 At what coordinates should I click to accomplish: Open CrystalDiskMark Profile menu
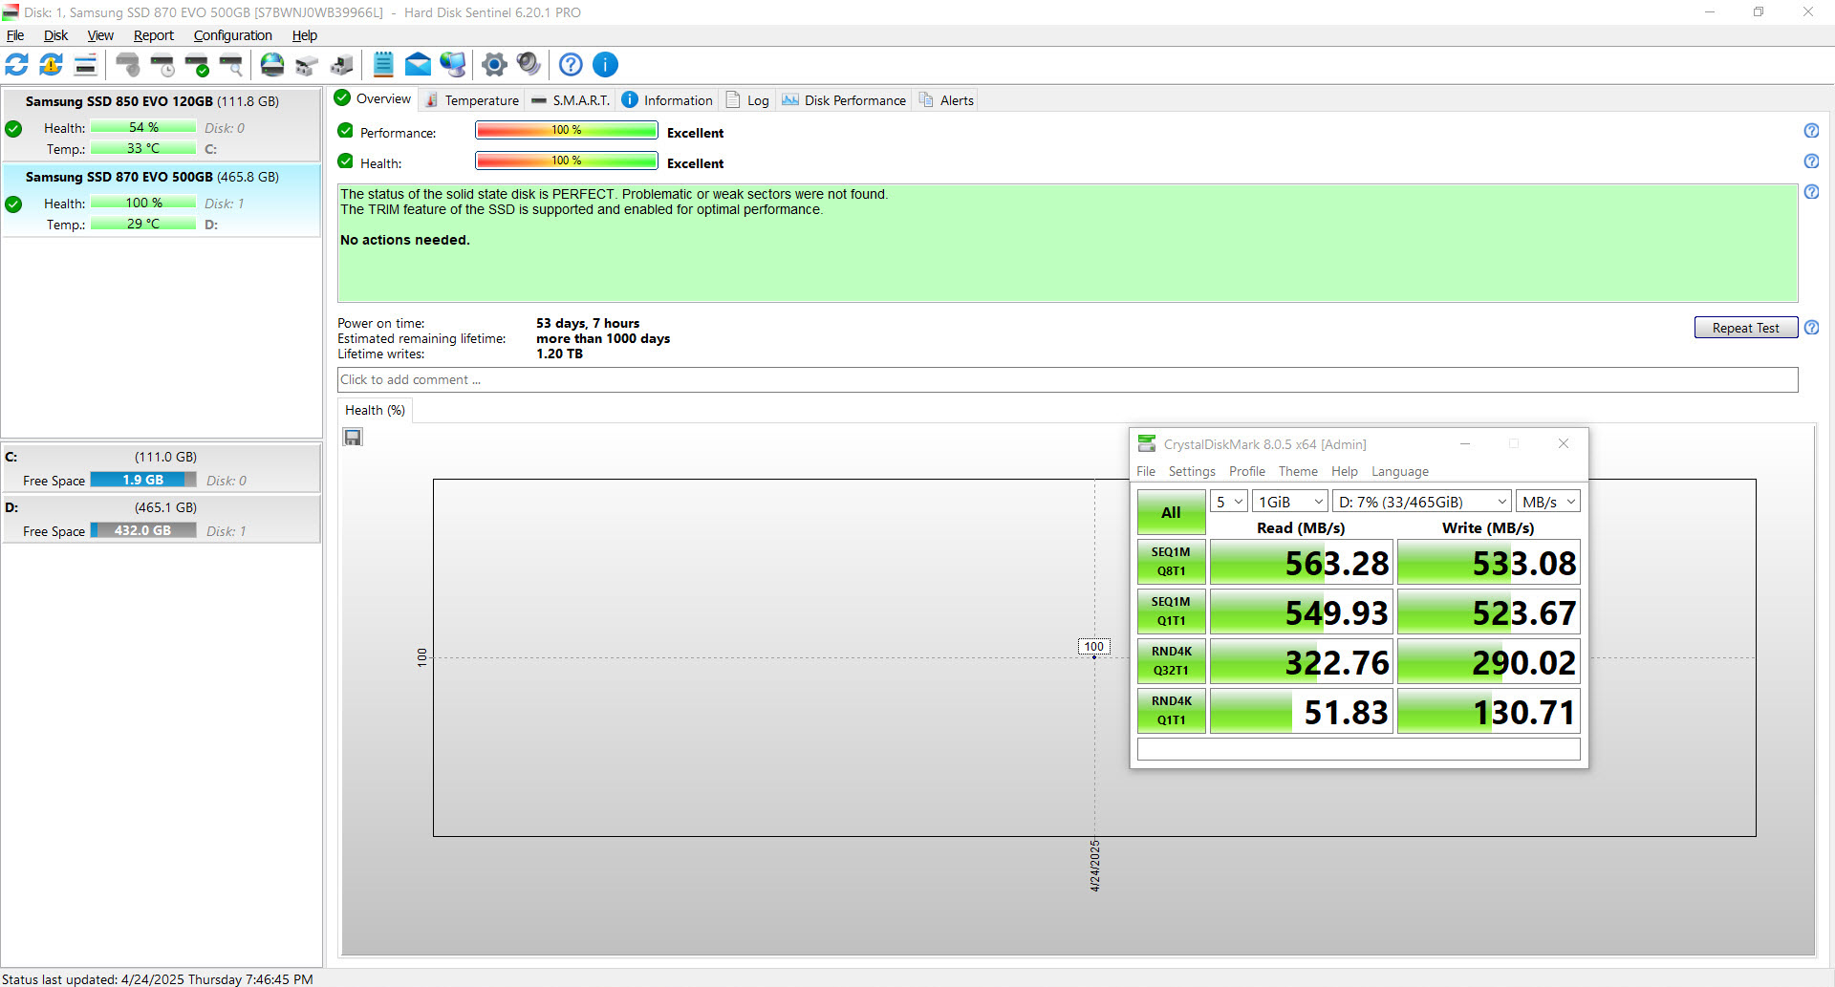(x=1247, y=472)
